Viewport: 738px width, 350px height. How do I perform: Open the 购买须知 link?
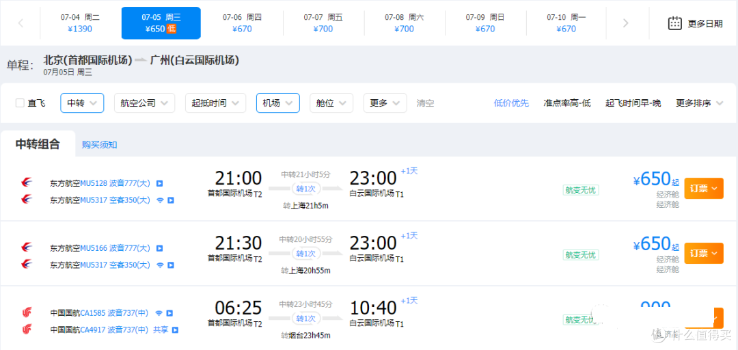click(99, 145)
